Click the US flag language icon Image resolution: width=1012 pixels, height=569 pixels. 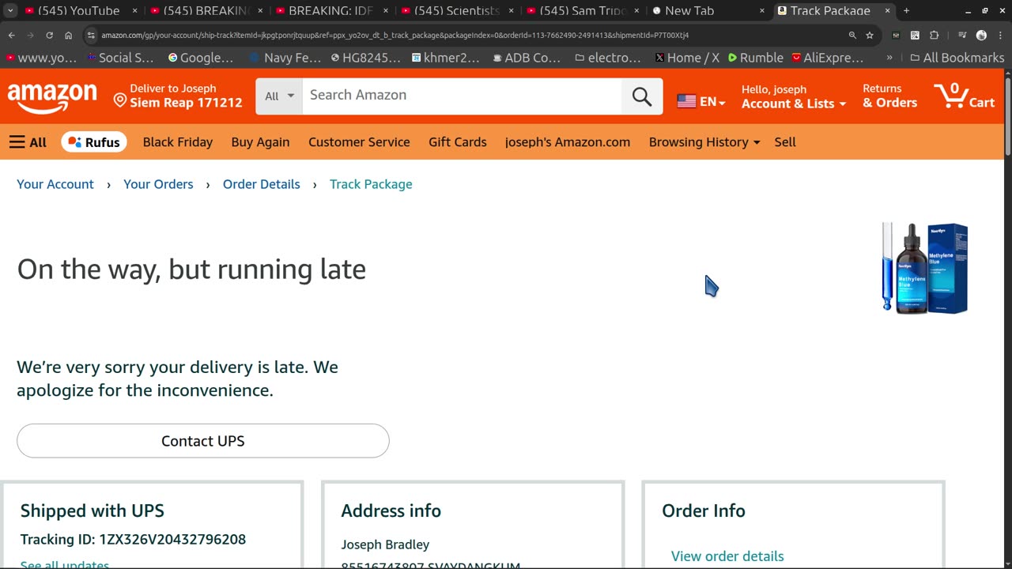tap(686, 102)
